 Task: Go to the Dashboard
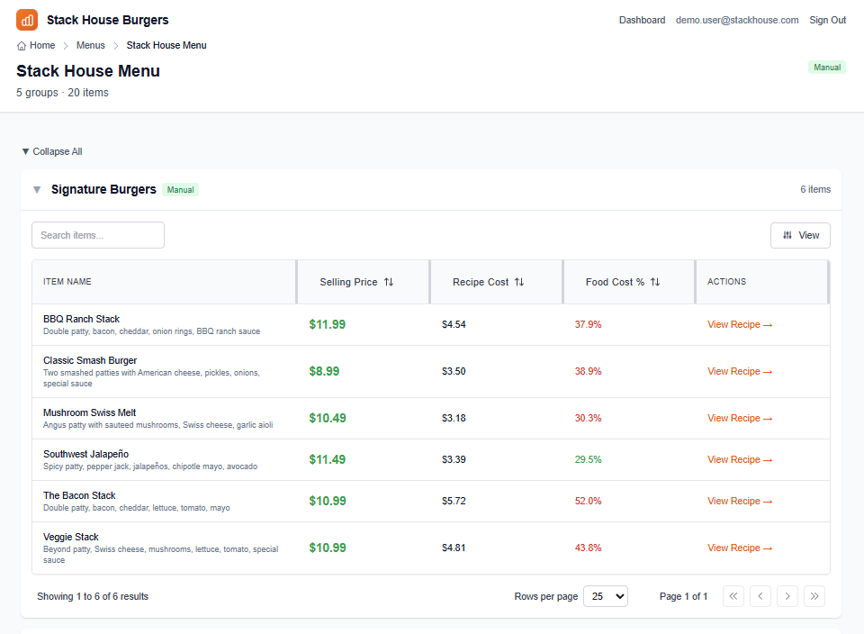click(x=642, y=19)
